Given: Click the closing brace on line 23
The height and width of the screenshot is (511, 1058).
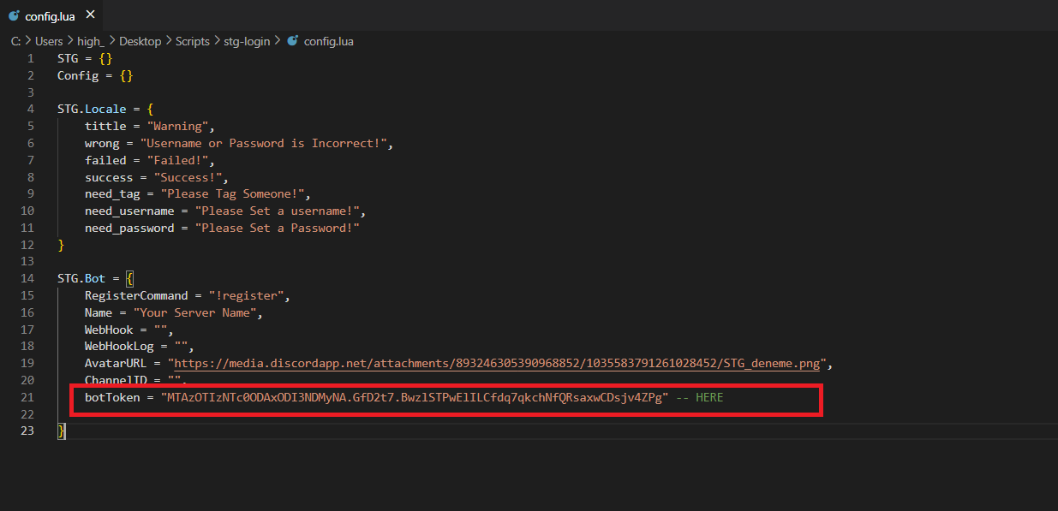Looking at the screenshot, I should tap(61, 431).
